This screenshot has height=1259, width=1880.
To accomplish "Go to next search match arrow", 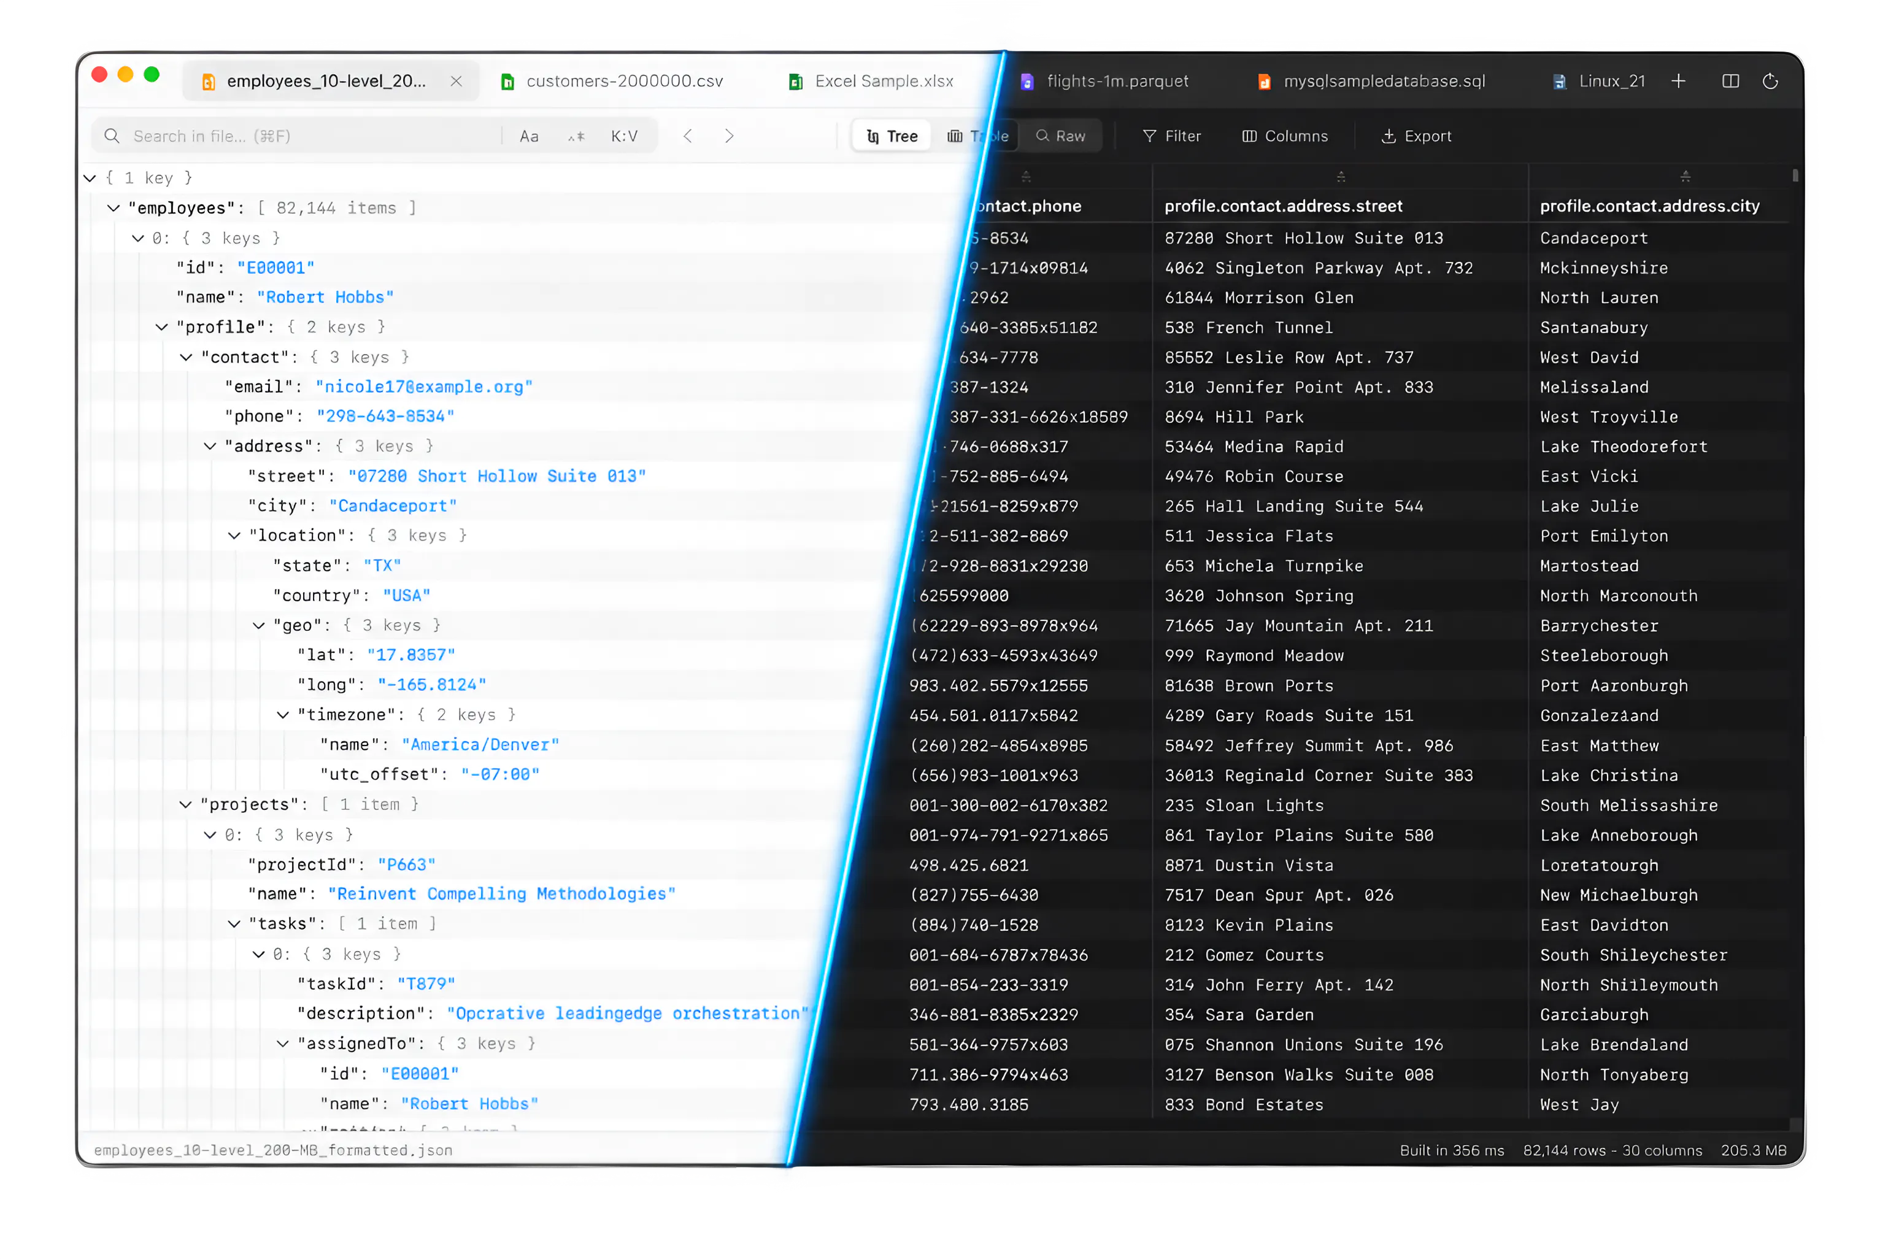I will click(x=729, y=136).
